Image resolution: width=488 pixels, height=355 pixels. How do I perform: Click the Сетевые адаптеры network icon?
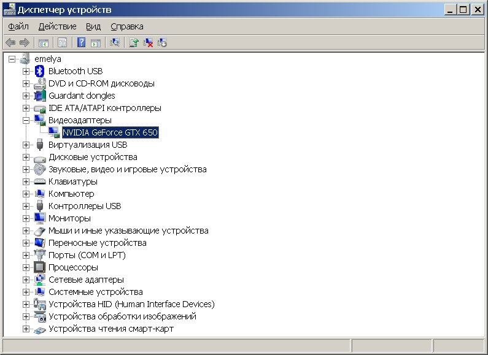pyautogui.click(x=40, y=280)
